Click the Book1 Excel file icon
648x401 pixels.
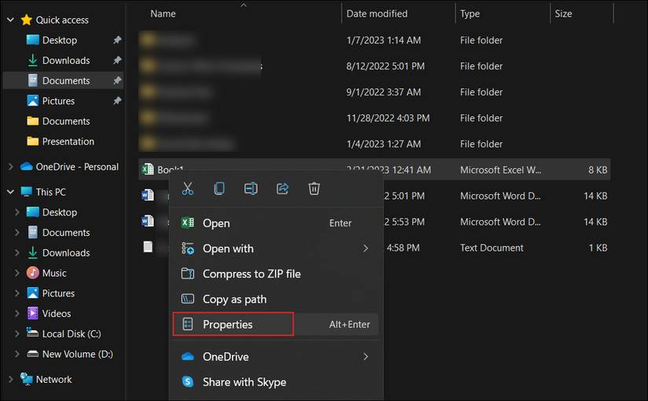[x=147, y=170]
